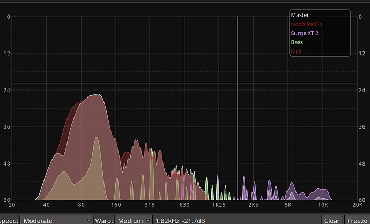370x224 pixels.
Task: Click the 80 Hz frequency axis label
Action: (81, 205)
